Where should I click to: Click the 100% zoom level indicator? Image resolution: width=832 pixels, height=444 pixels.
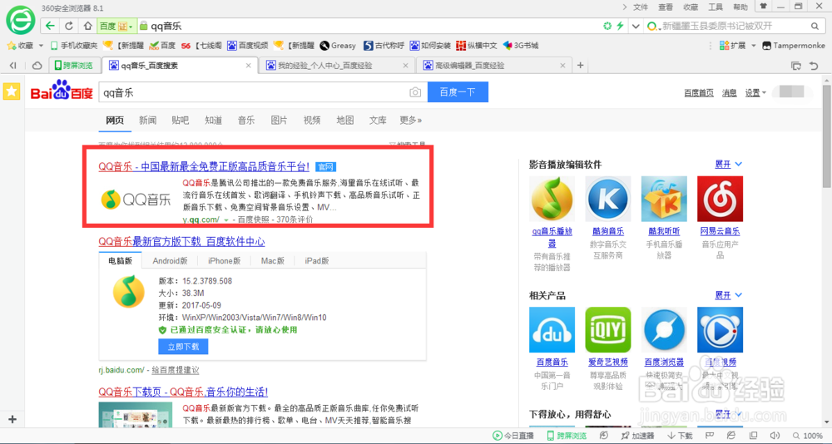click(x=808, y=436)
